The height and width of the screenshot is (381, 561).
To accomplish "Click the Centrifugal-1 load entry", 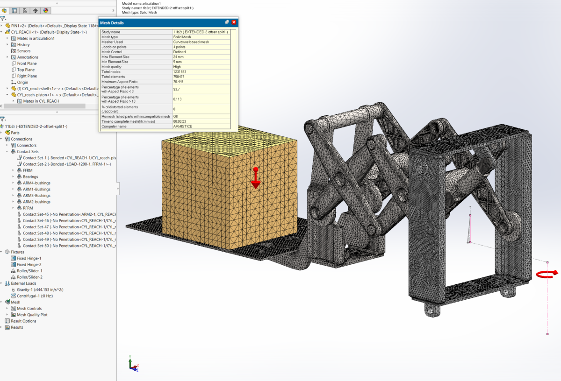I will coord(14,296).
